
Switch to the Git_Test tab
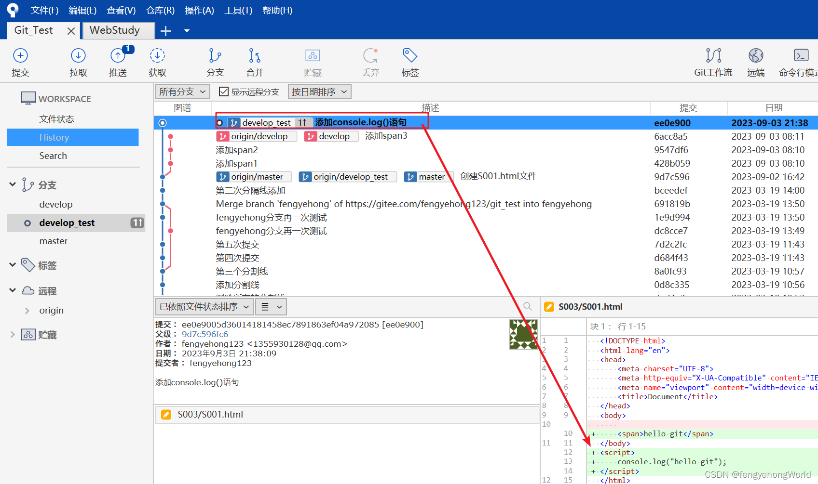pyautogui.click(x=33, y=30)
